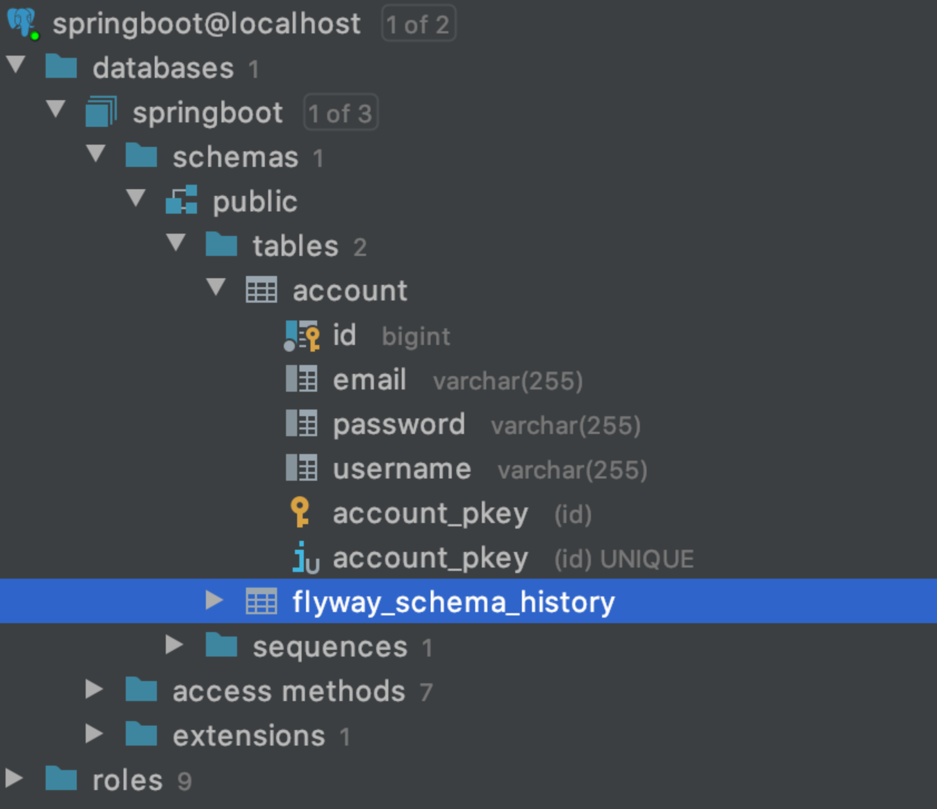Image resolution: width=937 pixels, height=809 pixels.
Task: Click the PostgreSQL elephant datasource icon
Action: pyautogui.click(x=23, y=24)
